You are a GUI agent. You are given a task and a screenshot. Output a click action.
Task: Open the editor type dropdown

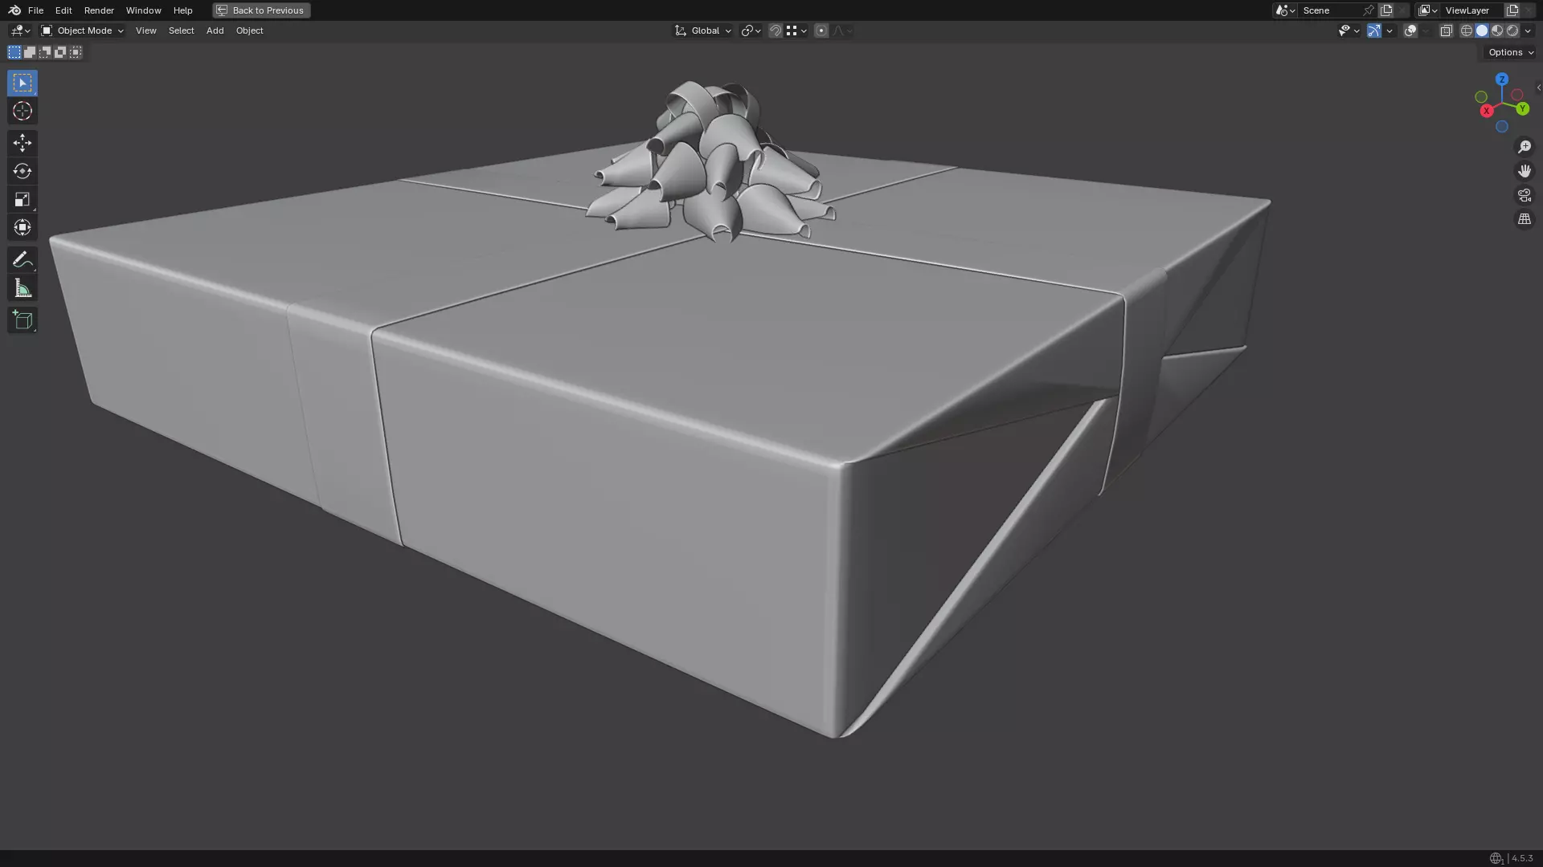[19, 31]
